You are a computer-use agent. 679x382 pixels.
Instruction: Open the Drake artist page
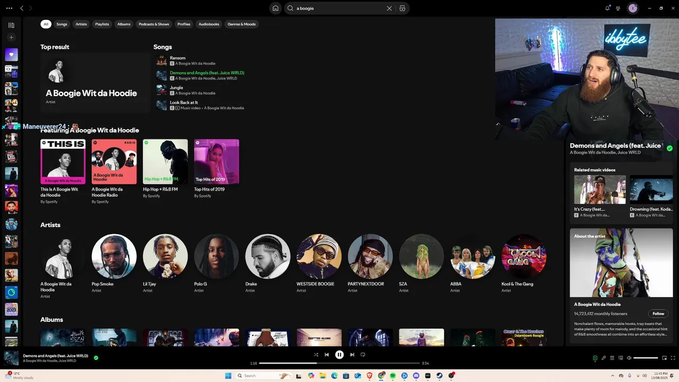click(x=268, y=257)
